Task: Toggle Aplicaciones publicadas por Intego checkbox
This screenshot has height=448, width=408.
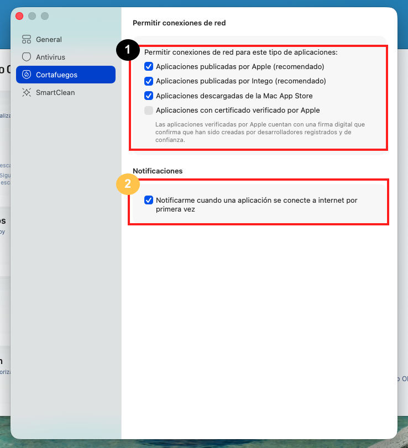Action: [149, 81]
